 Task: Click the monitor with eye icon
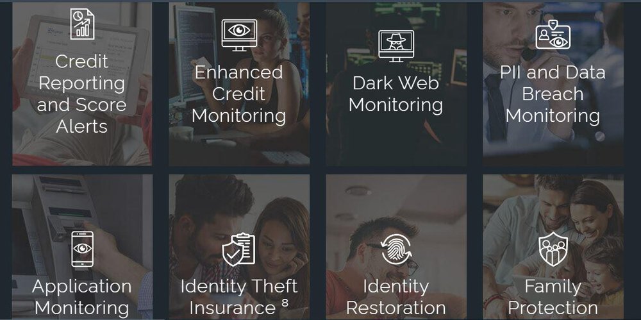click(x=239, y=35)
